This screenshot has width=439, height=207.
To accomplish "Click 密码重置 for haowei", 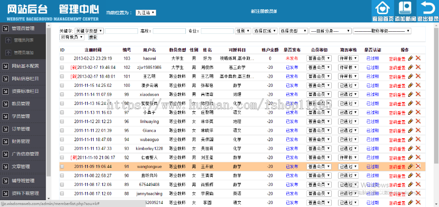I will [x=397, y=59].
